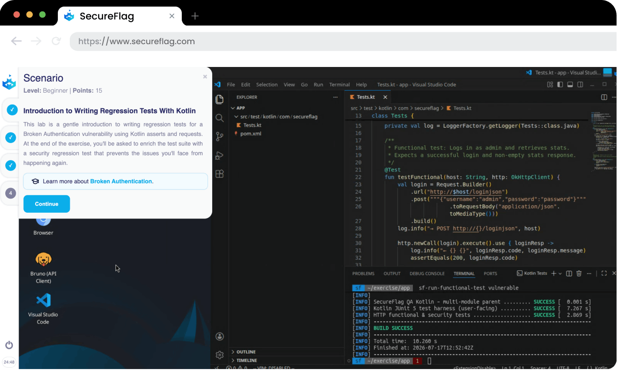
Task: Open the Explorer view in the activity bar
Action: point(219,99)
